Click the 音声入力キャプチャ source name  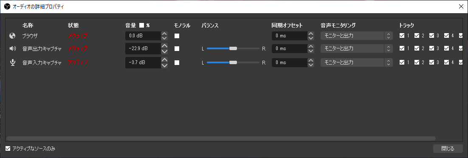pos(42,62)
